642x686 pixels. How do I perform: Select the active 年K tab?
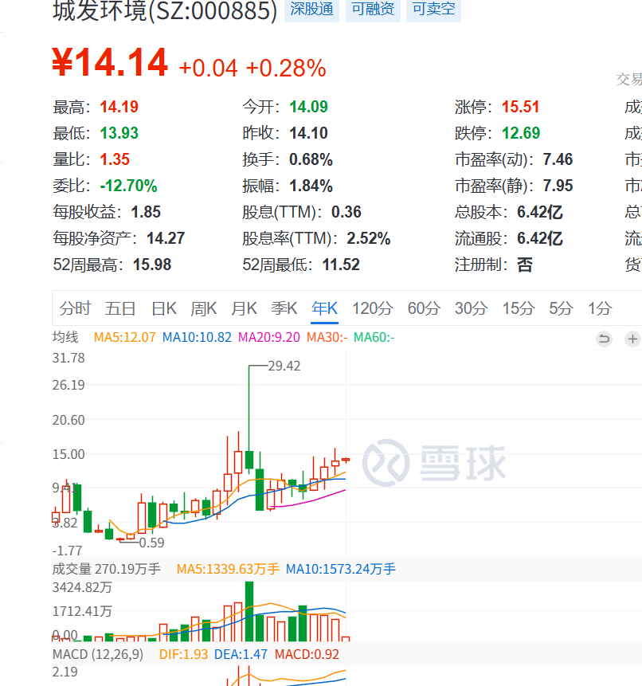[324, 308]
